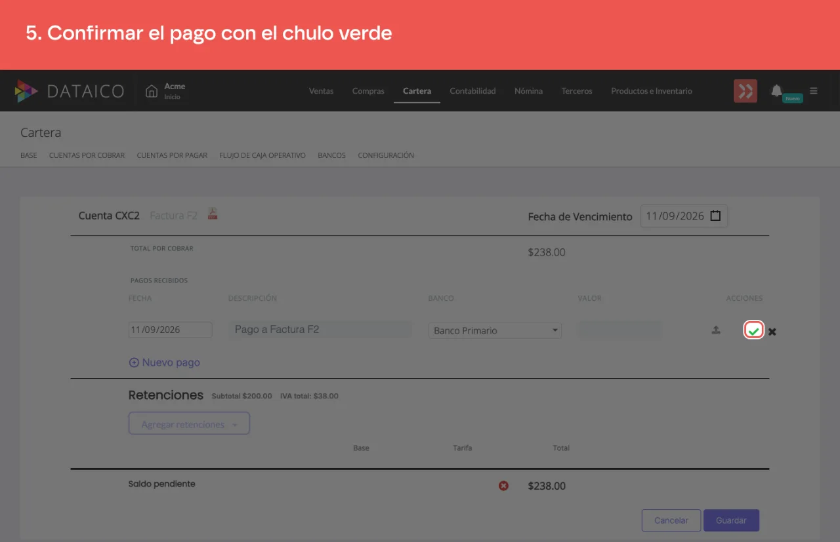Click the empty Valor input field

click(x=619, y=330)
